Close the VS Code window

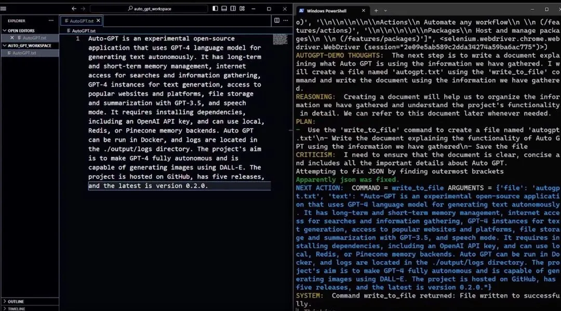coord(285,9)
